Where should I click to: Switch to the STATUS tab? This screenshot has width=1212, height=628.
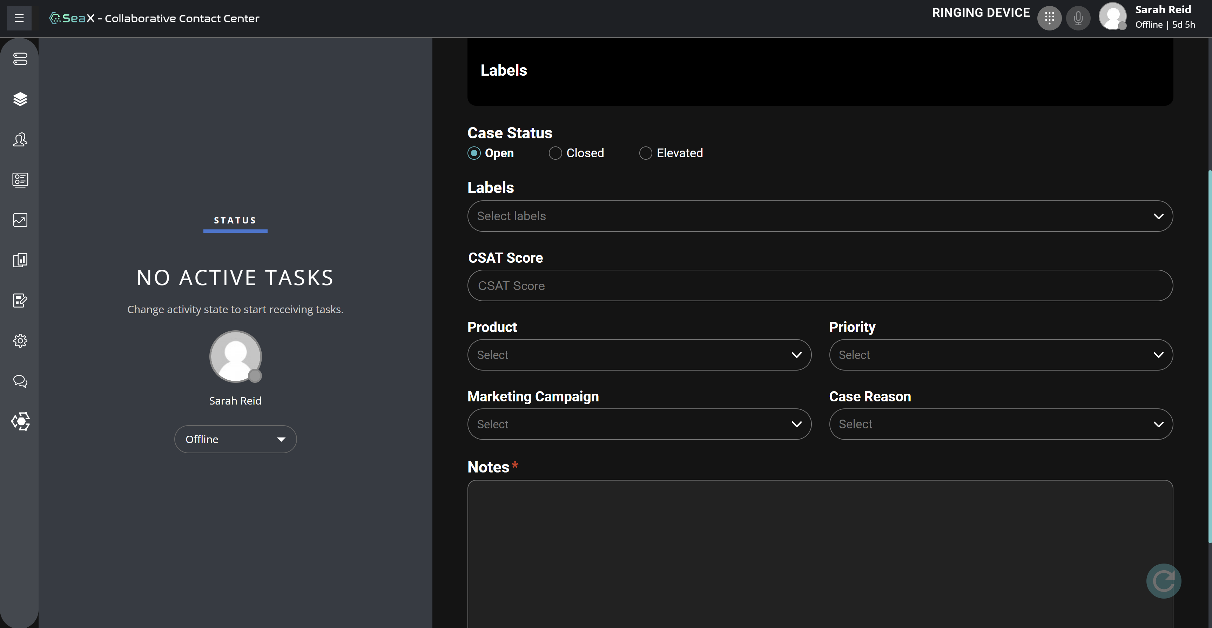(x=235, y=220)
